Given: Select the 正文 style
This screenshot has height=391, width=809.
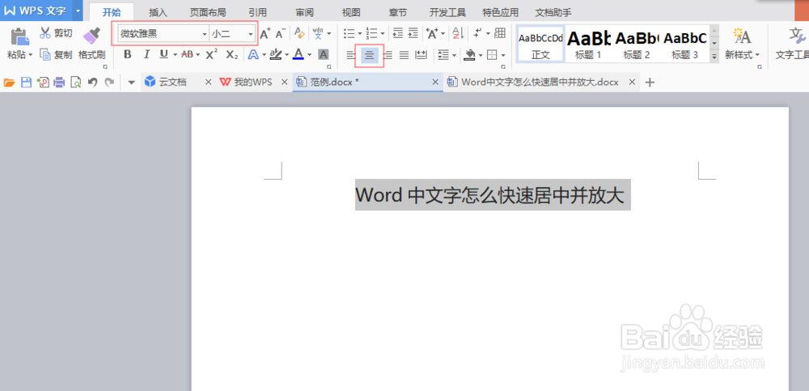Looking at the screenshot, I should 540,45.
